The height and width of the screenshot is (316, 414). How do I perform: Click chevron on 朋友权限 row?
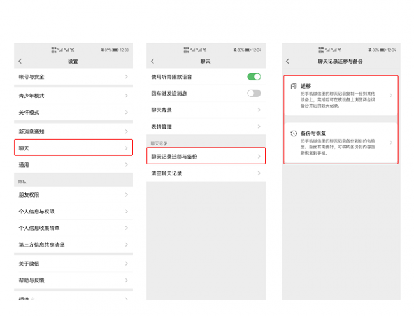127,195
